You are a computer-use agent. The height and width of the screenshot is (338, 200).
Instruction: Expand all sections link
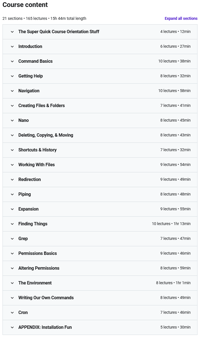(181, 18)
